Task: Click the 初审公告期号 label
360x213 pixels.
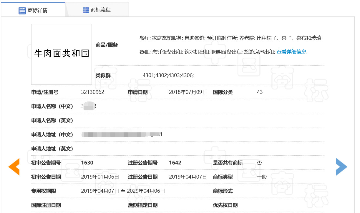Action: coord(46,163)
